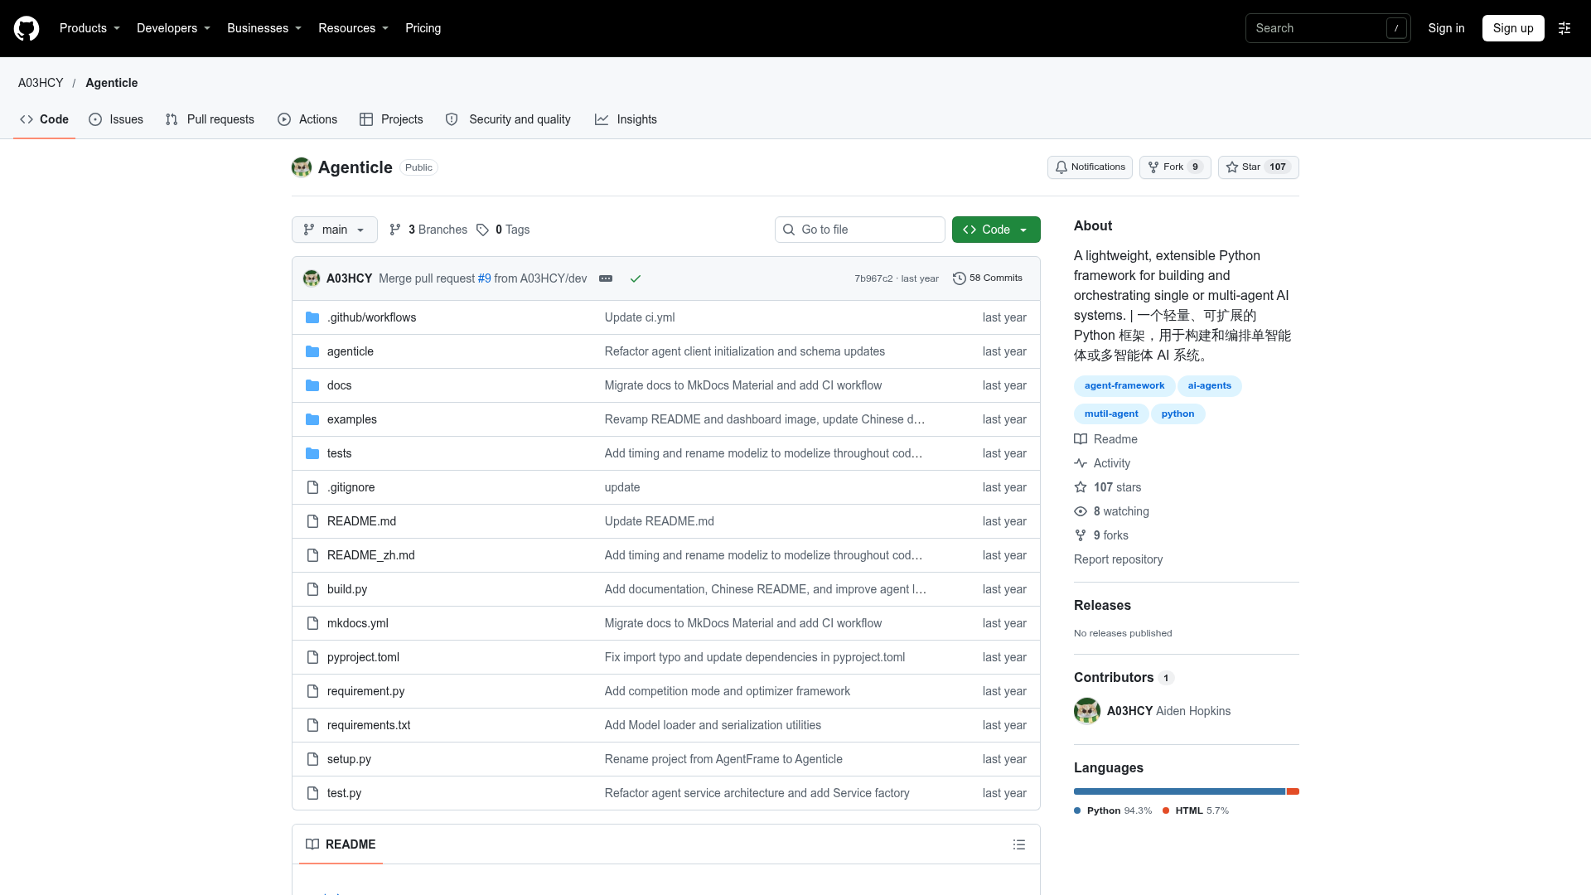Select the docs folder icon
The height and width of the screenshot is (895, 1591).
[312, 385]
